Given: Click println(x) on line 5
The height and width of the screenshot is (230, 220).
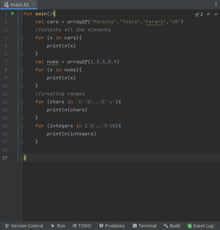Looking at the screenshot, I should tap(61, 46).
